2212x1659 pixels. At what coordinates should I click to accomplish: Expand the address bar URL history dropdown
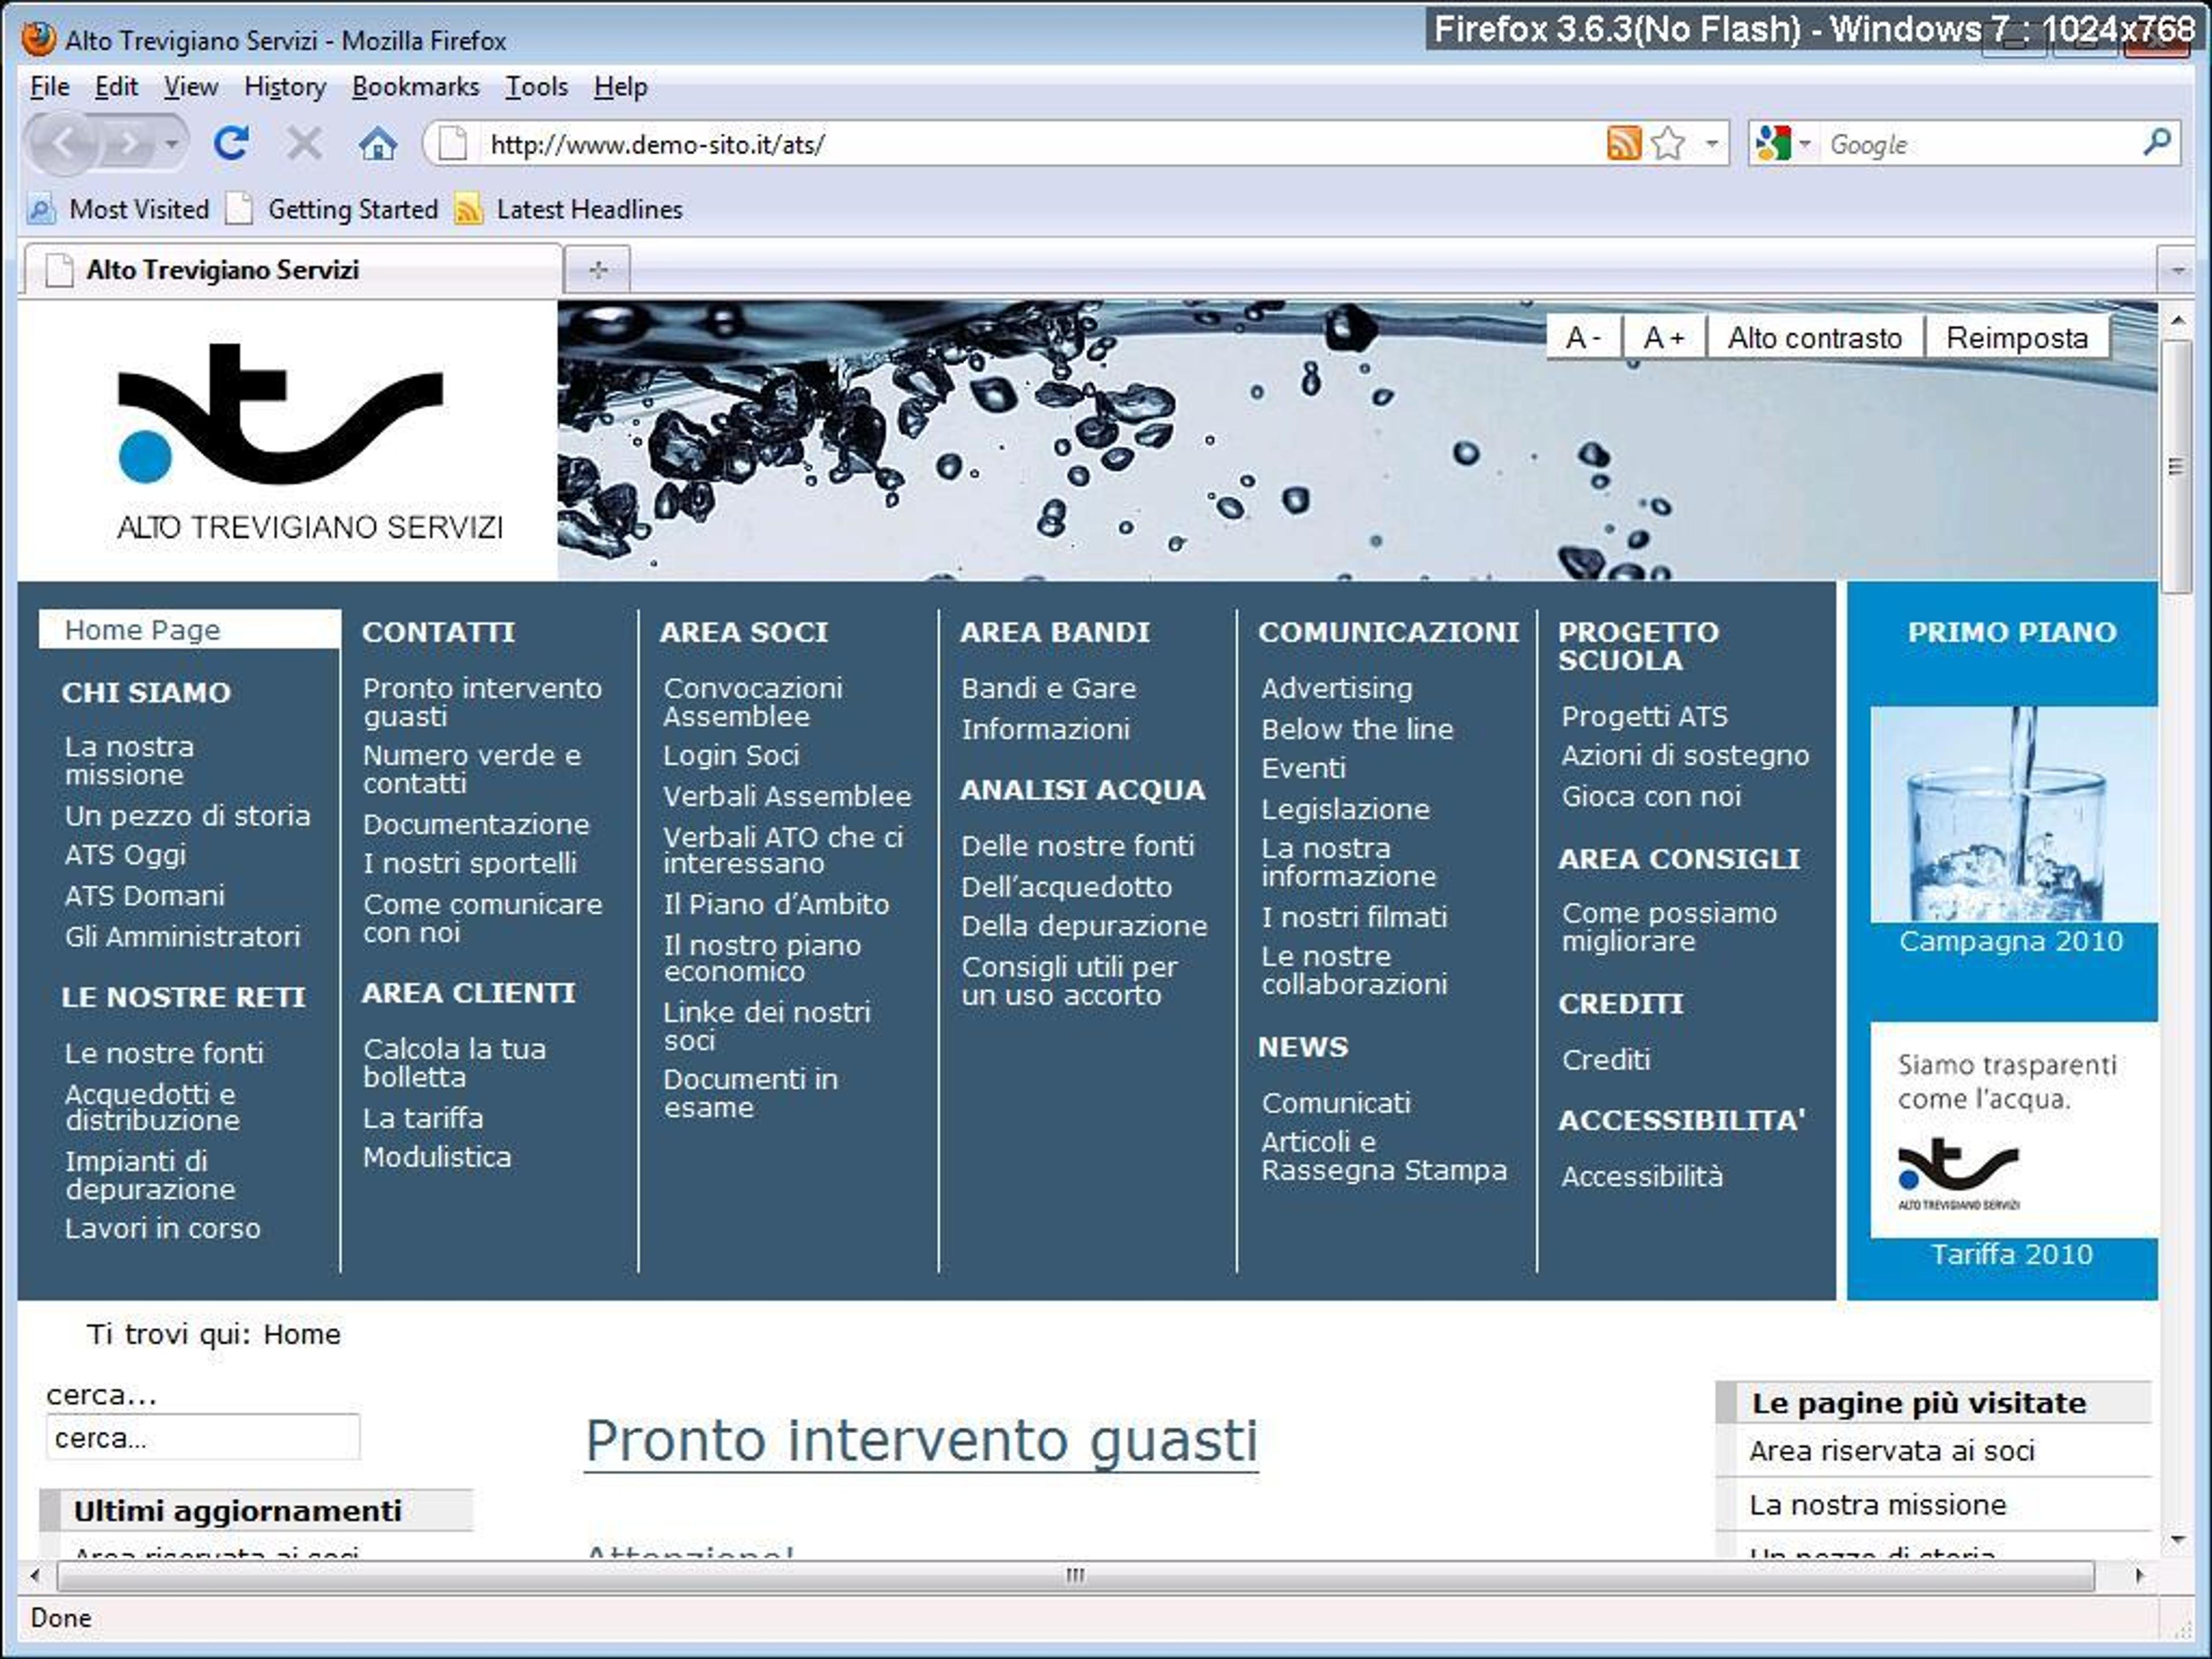[1712, 144]
